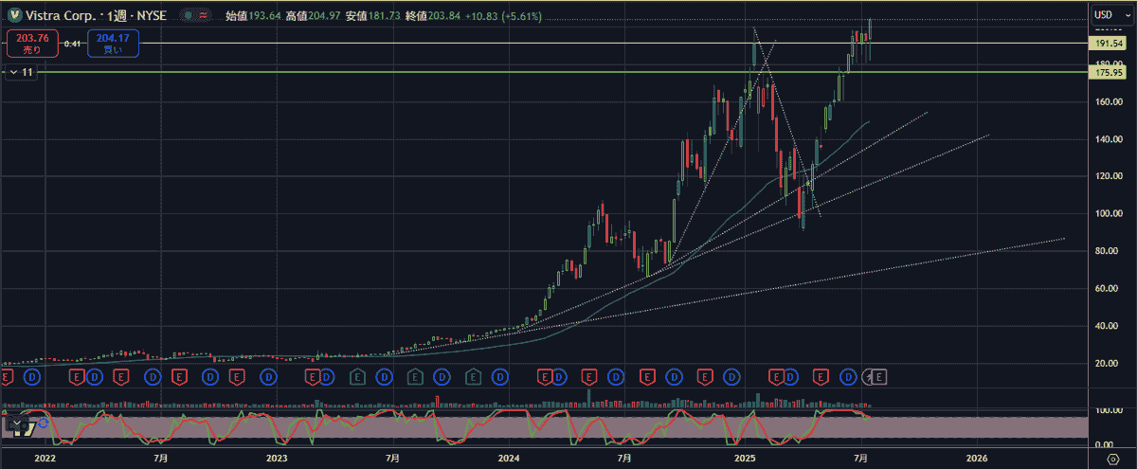Screen dimensions: 1137x469
Task: Click the 2025 time axis label
Action: click(744, 458)
